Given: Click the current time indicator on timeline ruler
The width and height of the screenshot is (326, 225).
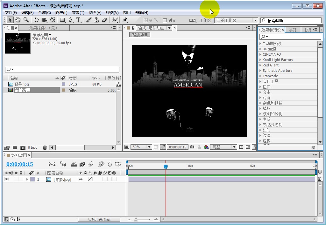Looking at the screenshot, I should pos(166,167).
